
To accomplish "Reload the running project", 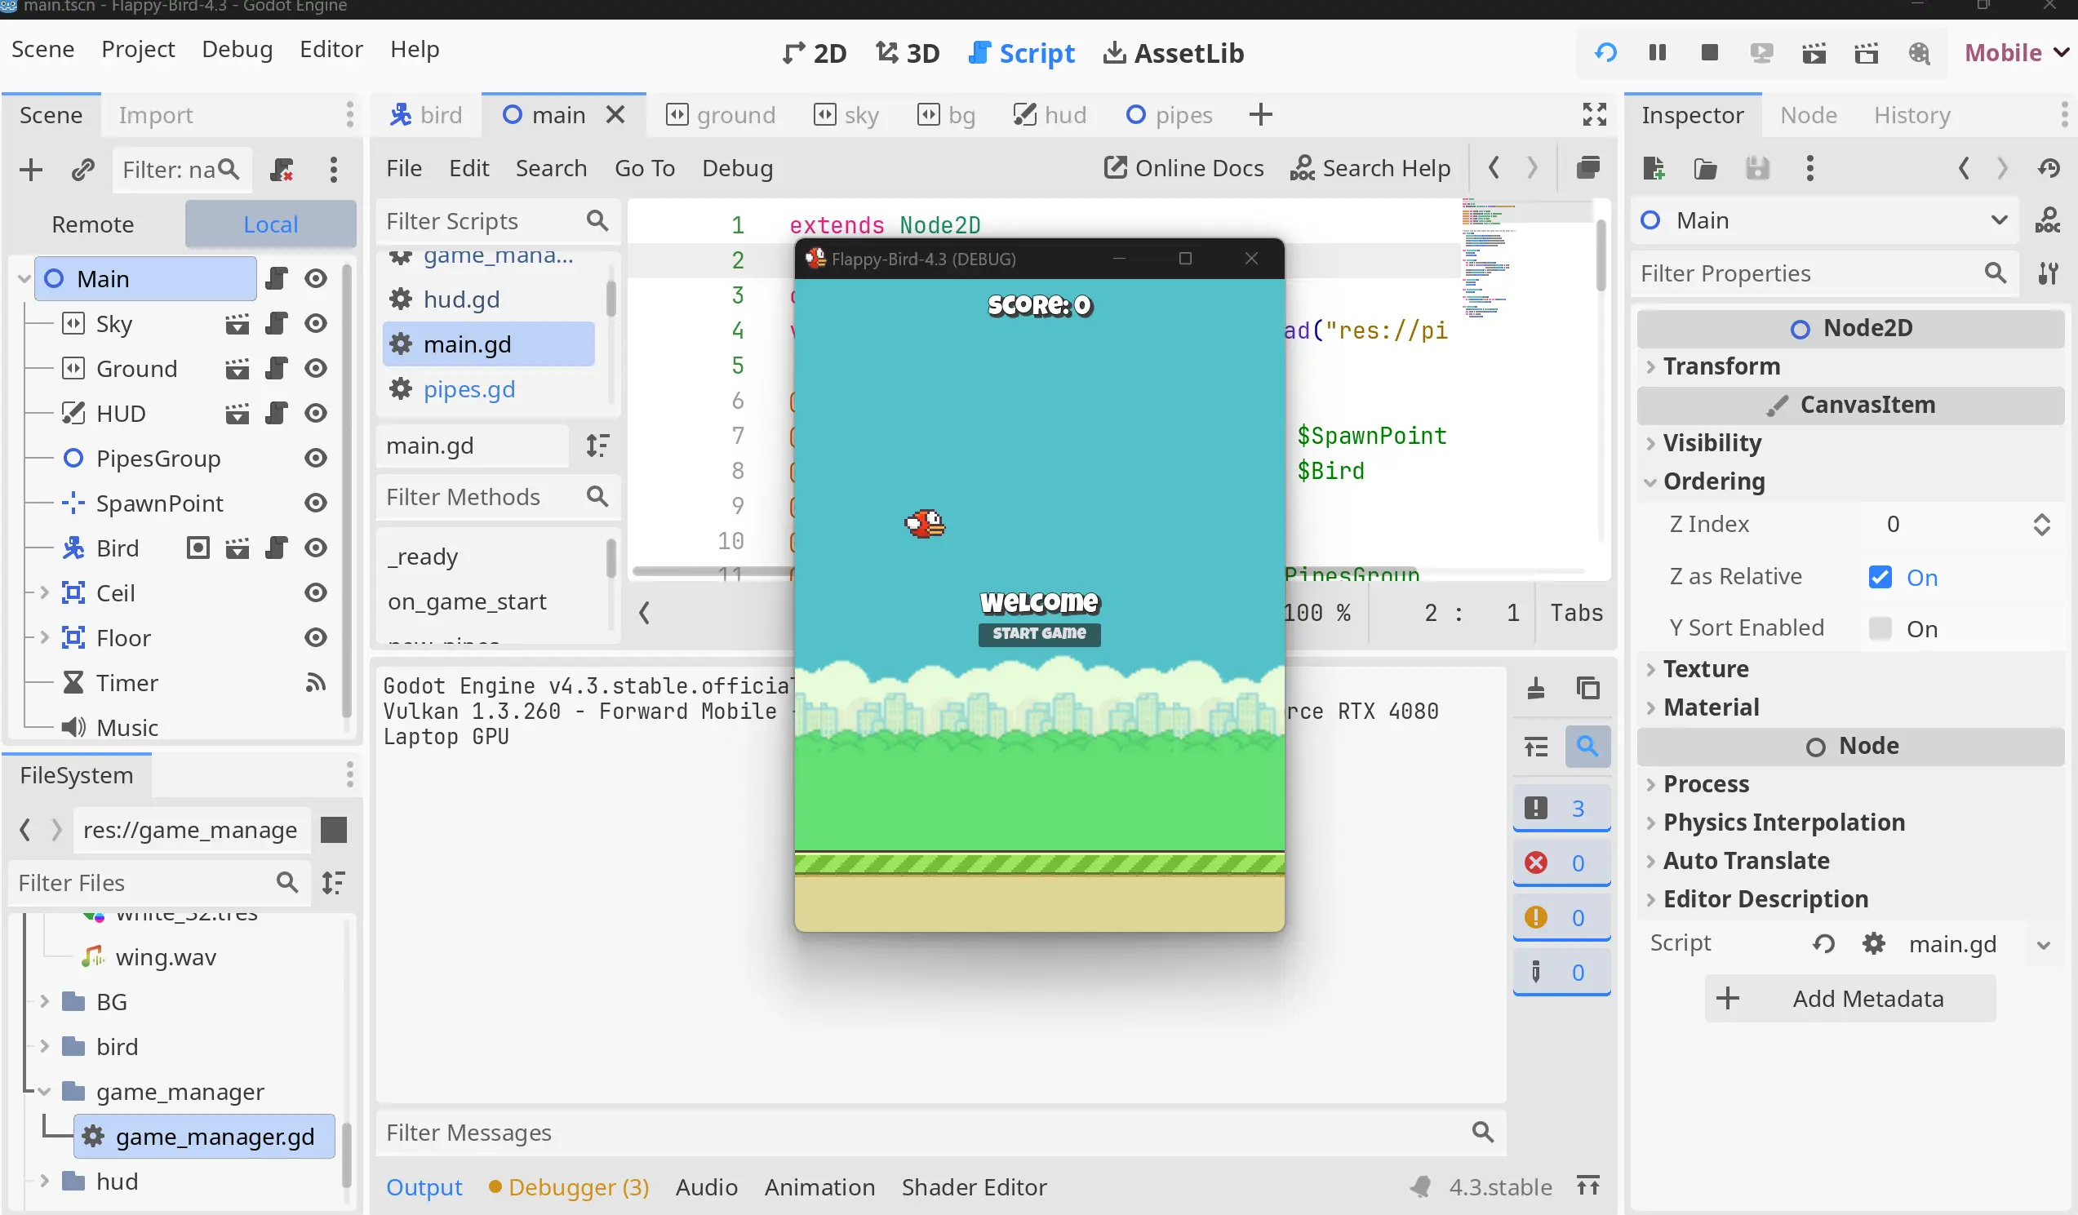I will 1605,53.
